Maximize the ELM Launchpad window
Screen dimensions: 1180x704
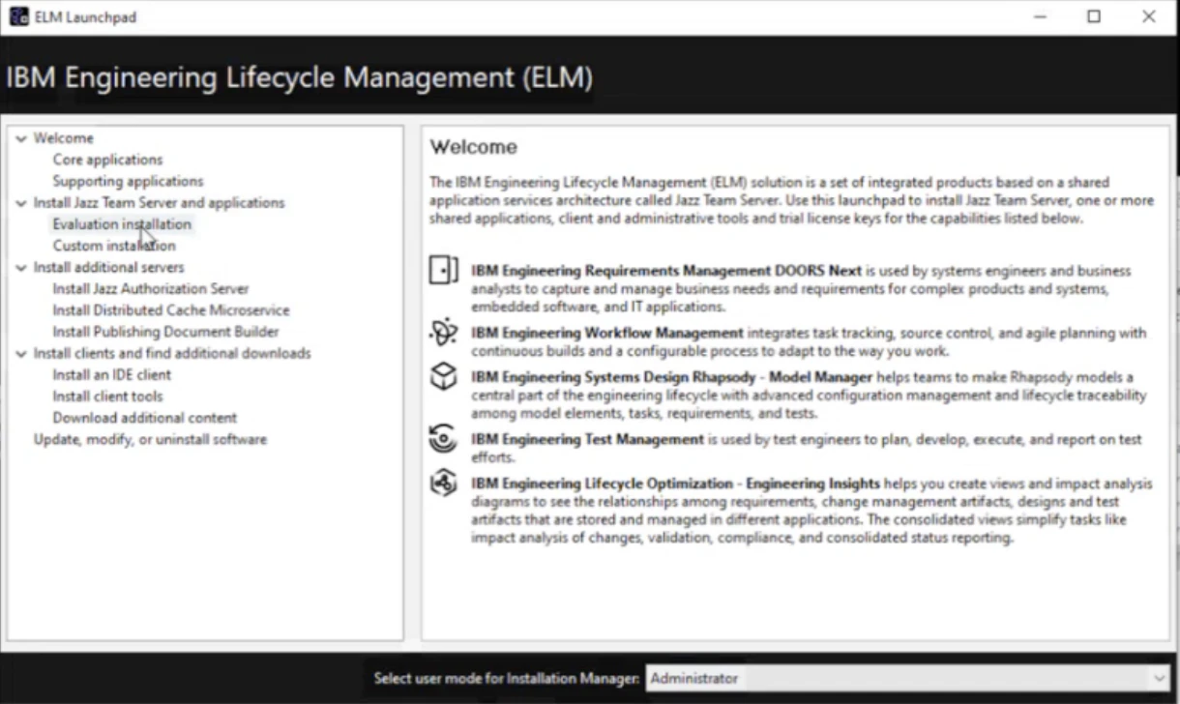pos(1094,16)
